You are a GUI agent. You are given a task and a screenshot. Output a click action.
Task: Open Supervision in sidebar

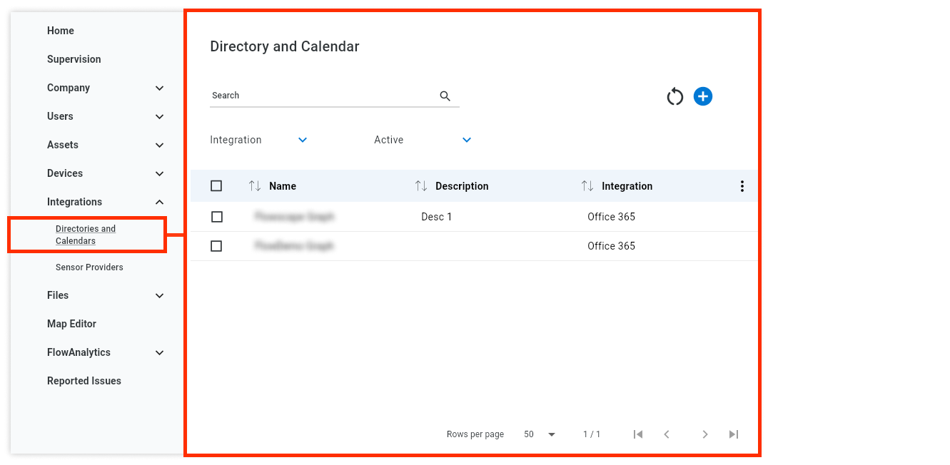[74, 59]
